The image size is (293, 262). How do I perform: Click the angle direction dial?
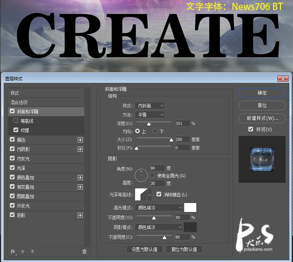click(141, 175)
